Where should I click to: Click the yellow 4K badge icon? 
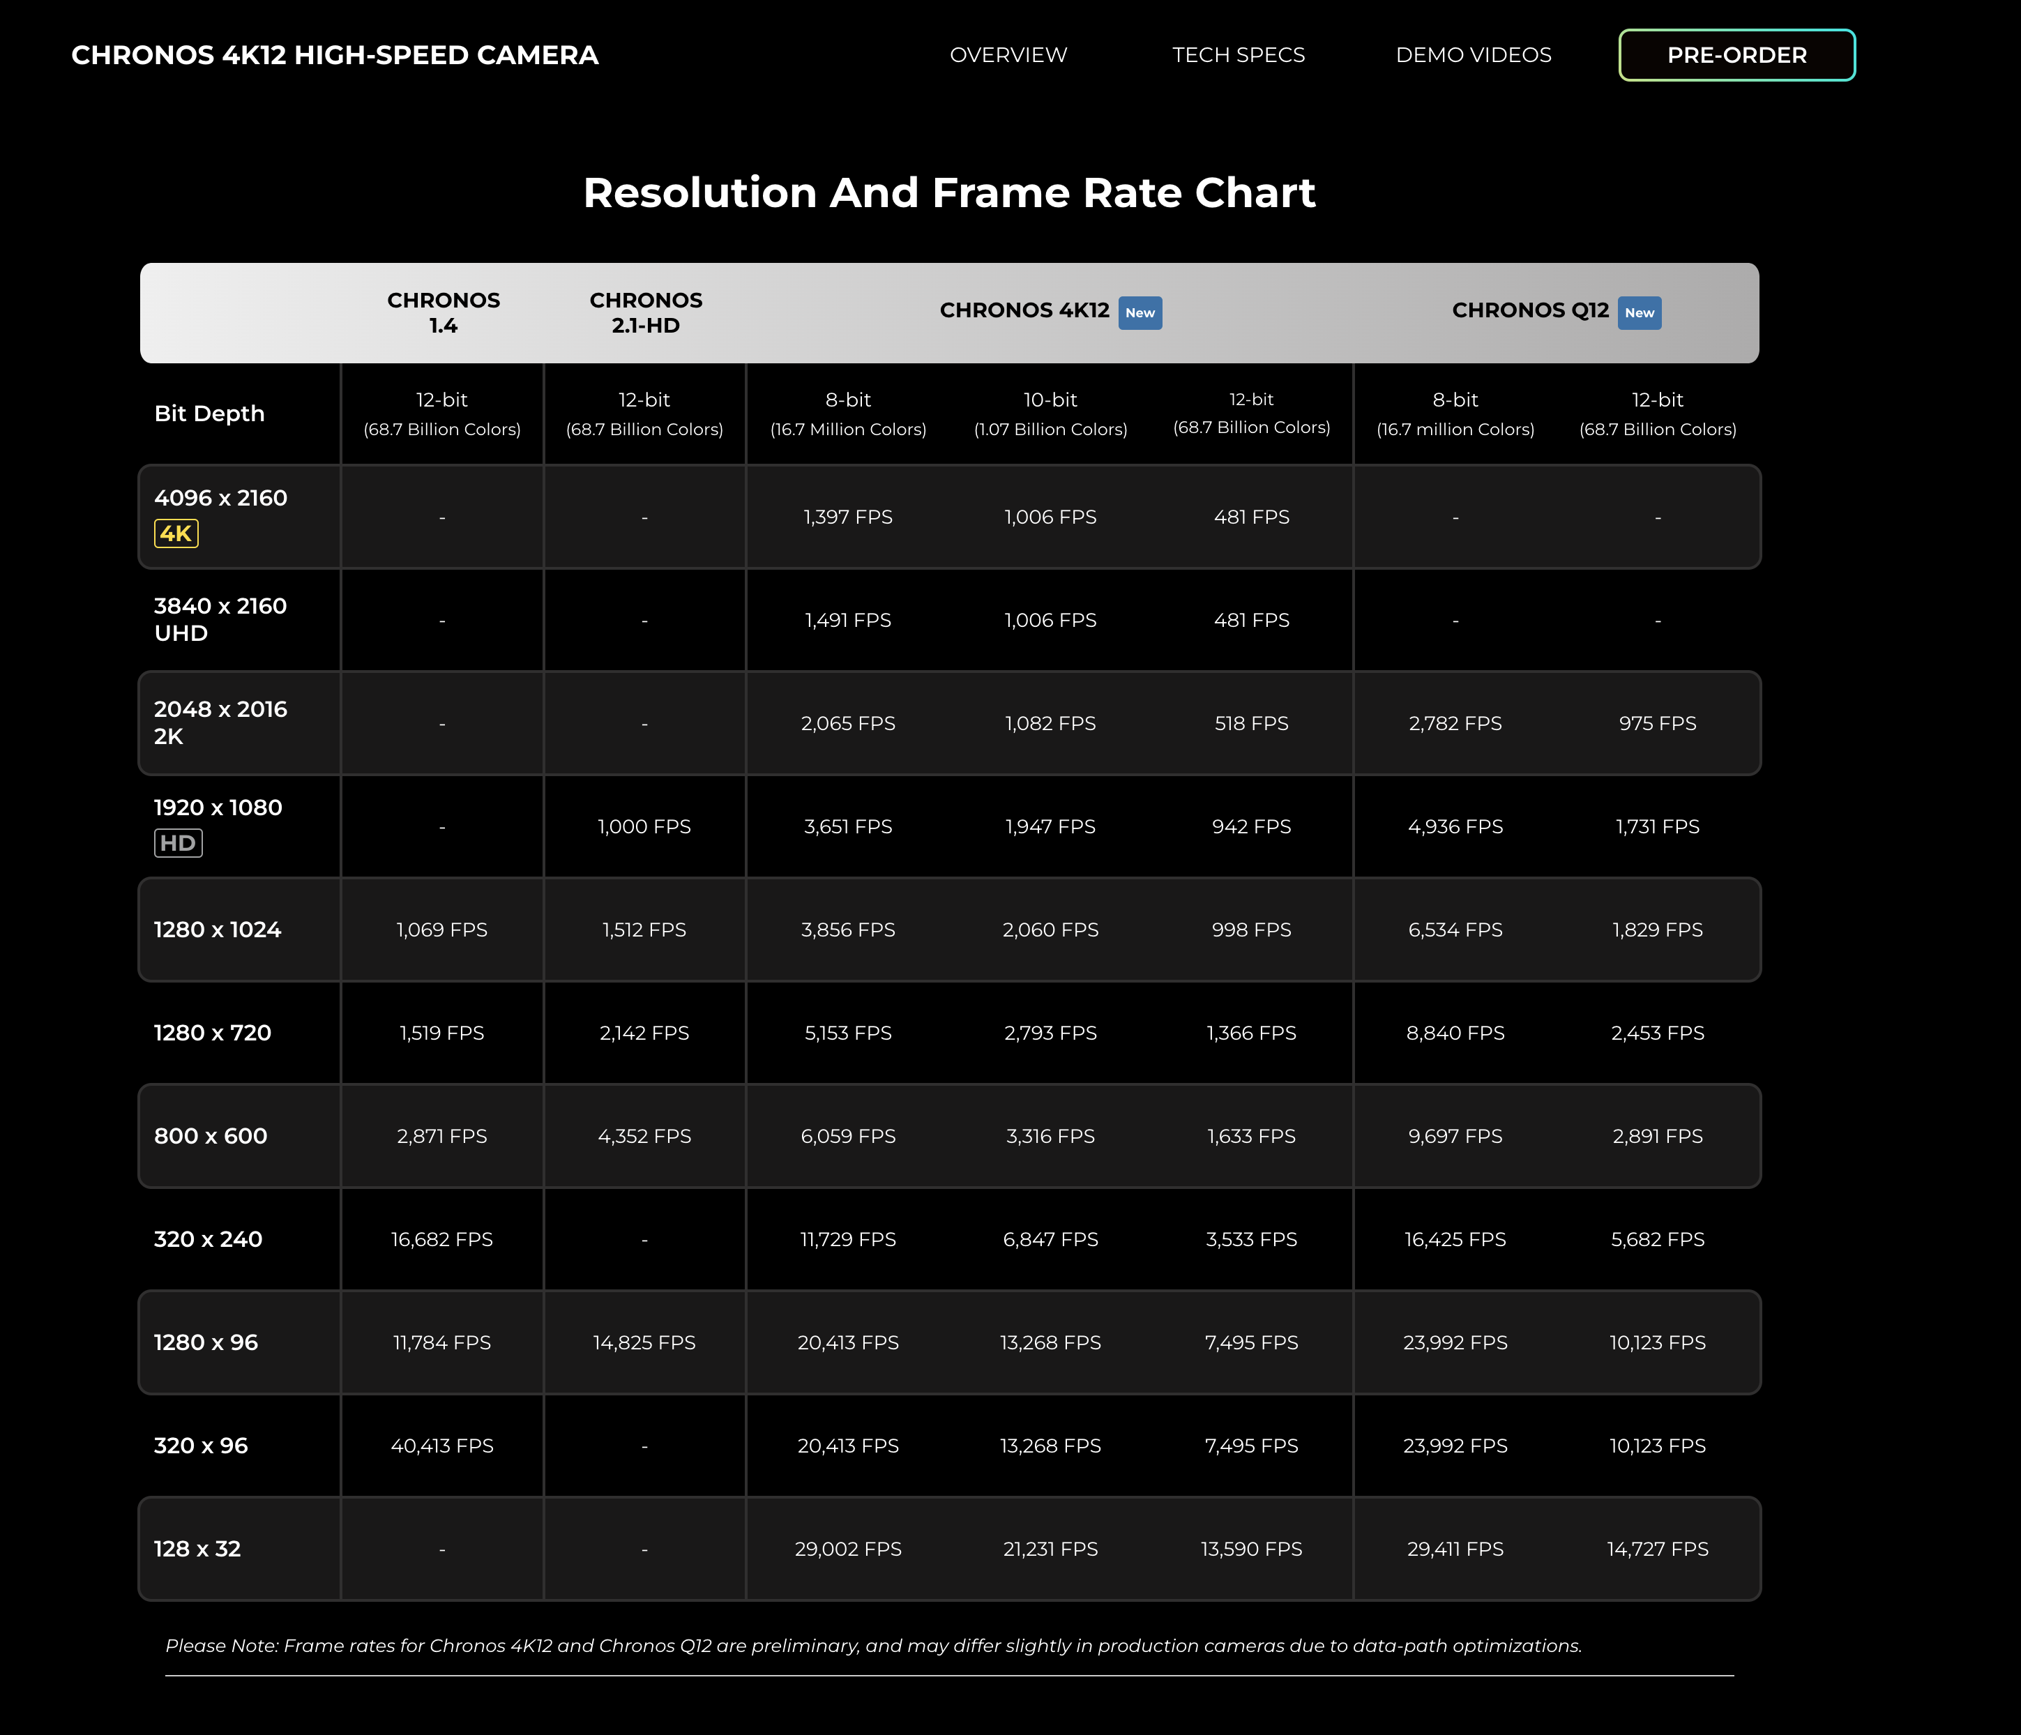tap(176, 533)
